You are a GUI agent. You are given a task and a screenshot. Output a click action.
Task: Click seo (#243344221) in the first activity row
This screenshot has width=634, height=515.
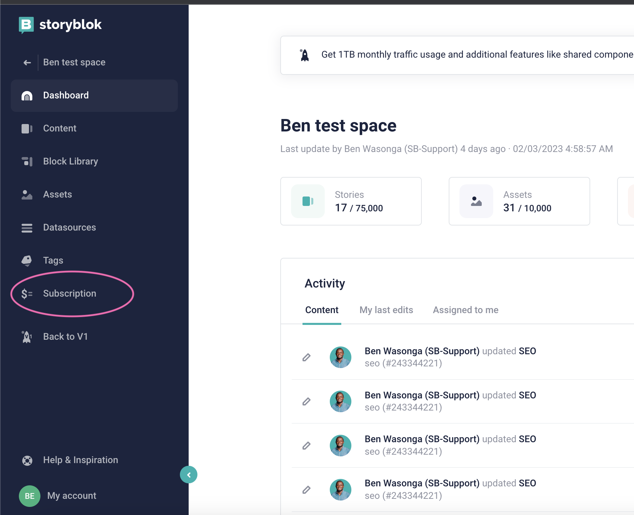tap(403, 363)
